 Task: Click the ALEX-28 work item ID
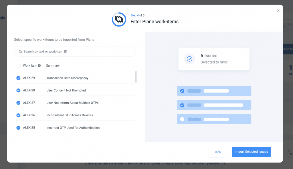29,90
